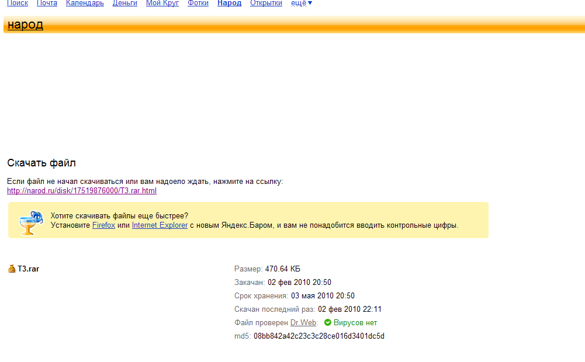This screenshot has height=362, width=585.
Task: Visit Фотки from the top navigation
Action: pos(198,3)
